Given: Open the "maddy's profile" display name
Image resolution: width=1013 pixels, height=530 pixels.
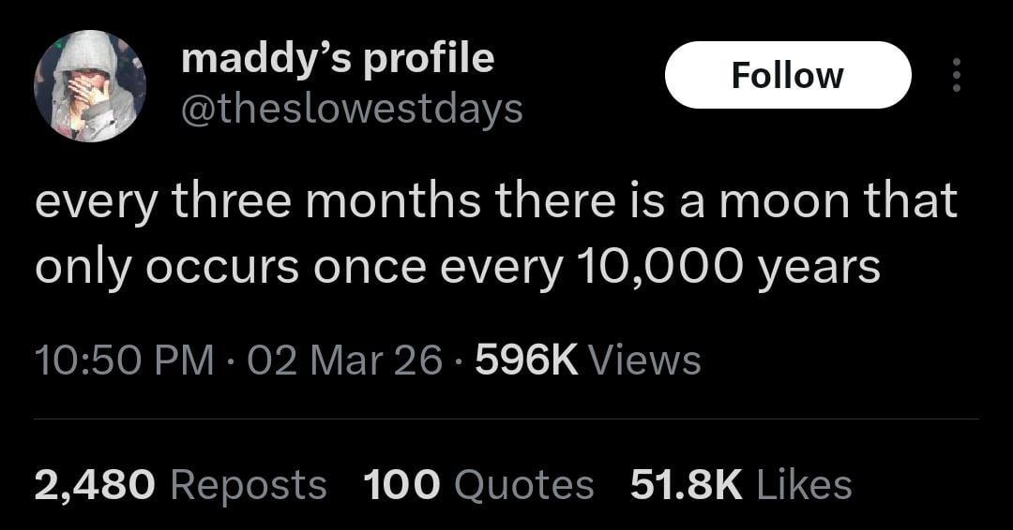Looking at the screenshot, I should 337,58.
